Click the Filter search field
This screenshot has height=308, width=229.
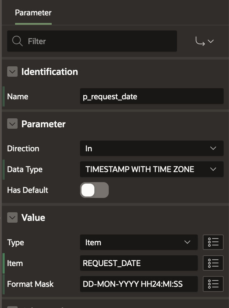tap(101, 41)
